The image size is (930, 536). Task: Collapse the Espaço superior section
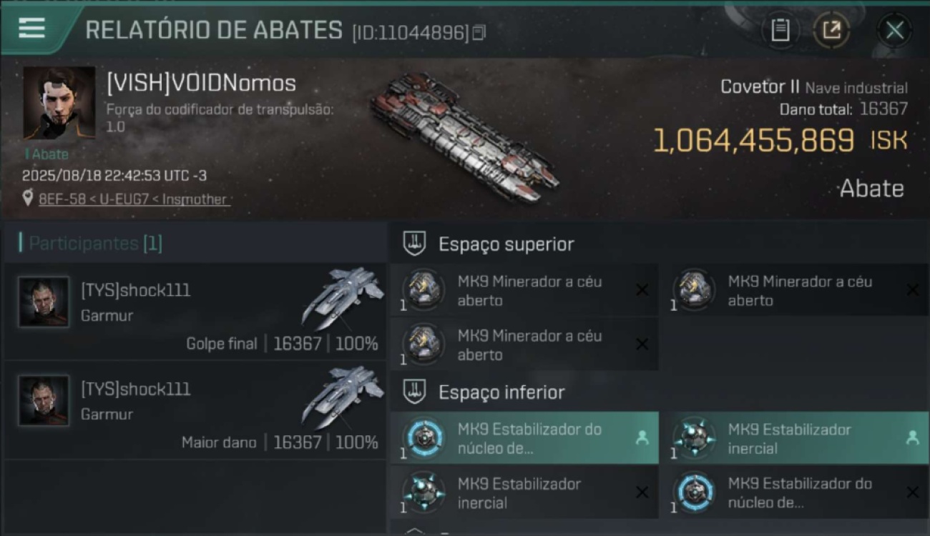pos(415,244)
